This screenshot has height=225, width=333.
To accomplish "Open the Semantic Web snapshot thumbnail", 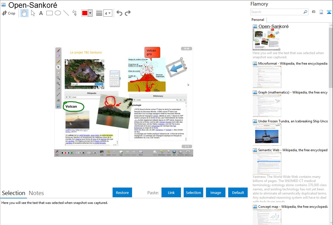I will (x=267, y=163).
